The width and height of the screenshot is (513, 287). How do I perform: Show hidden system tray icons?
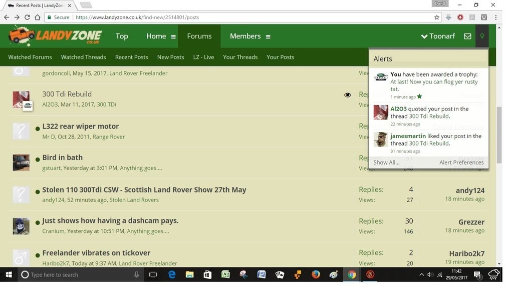tap(421, 275)
